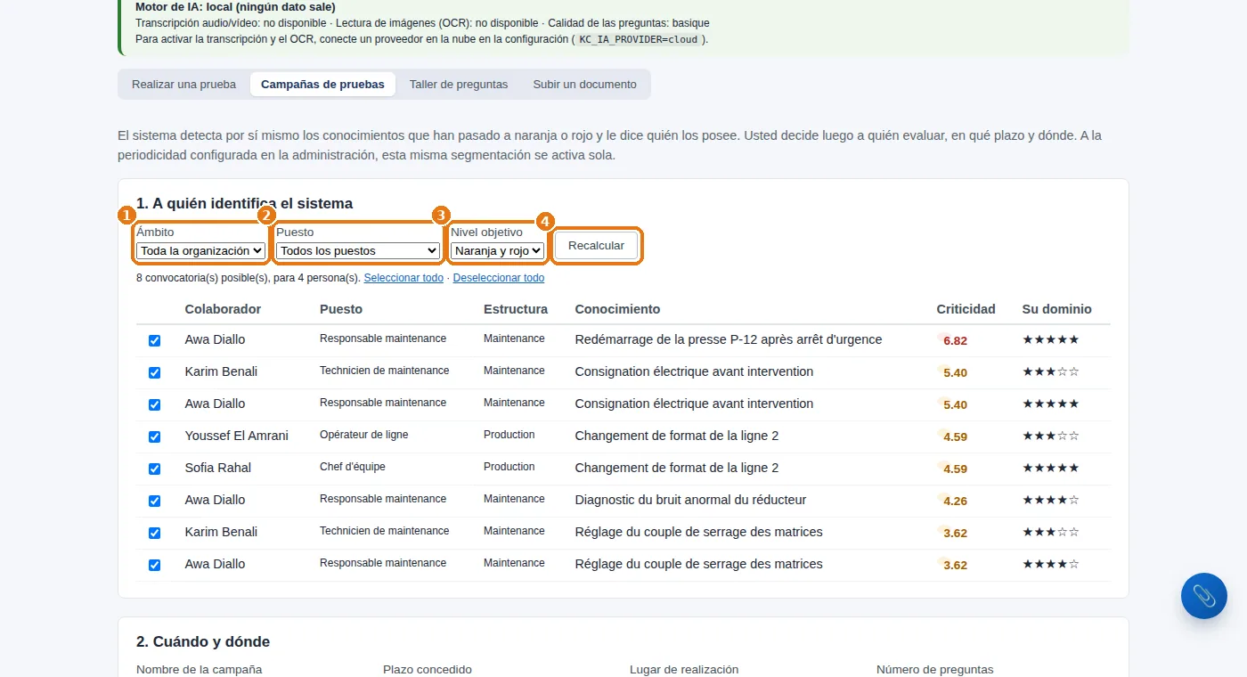Viewport: 1247px width, 677px height.
Task: Click the Lugar de realización label
Action: 684,670
